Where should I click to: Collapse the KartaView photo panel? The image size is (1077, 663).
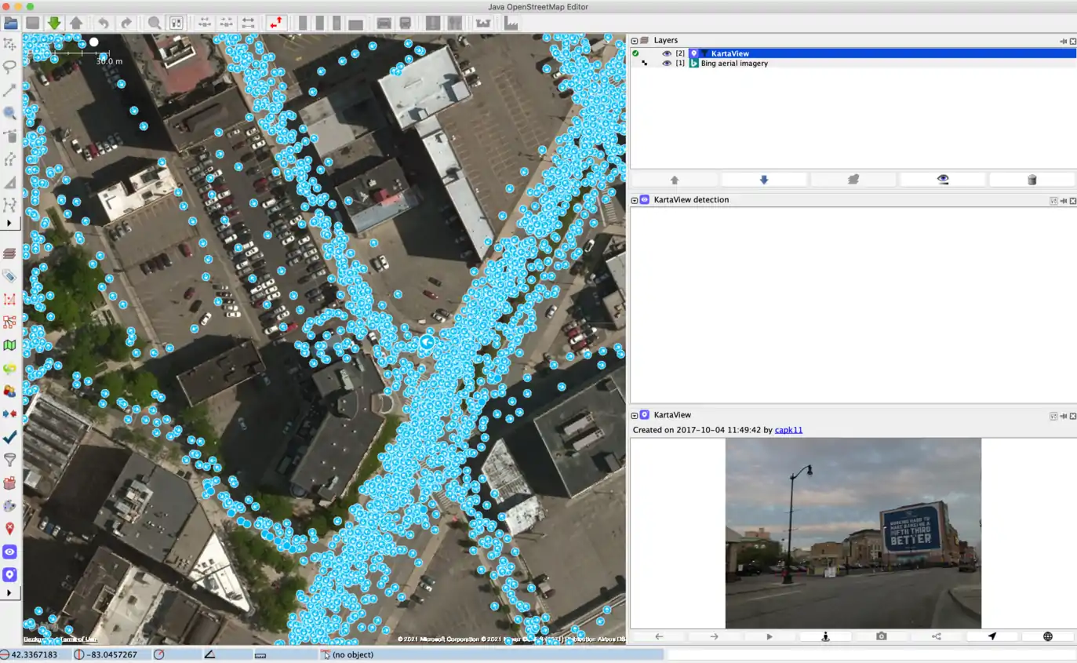635,415
